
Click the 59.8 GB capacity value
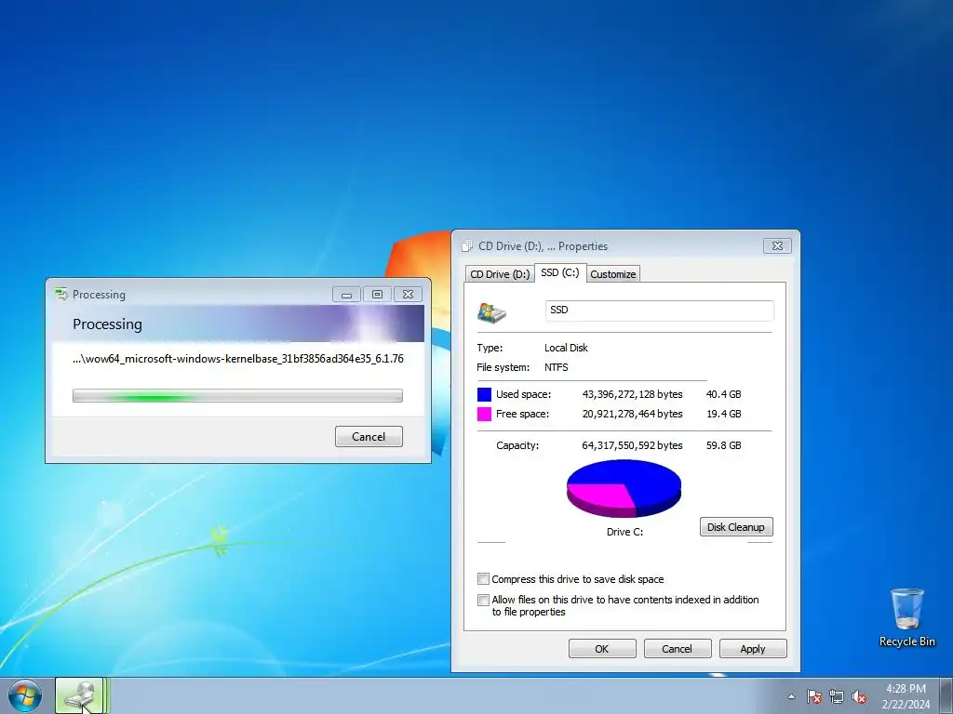pos(723,445)
